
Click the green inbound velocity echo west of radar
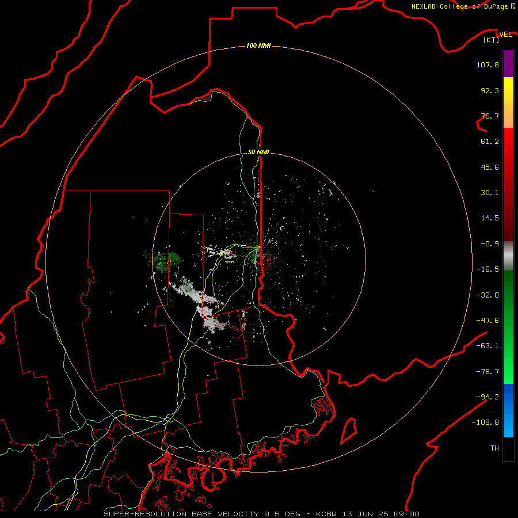pyautogui.click(x=164, y=261)
